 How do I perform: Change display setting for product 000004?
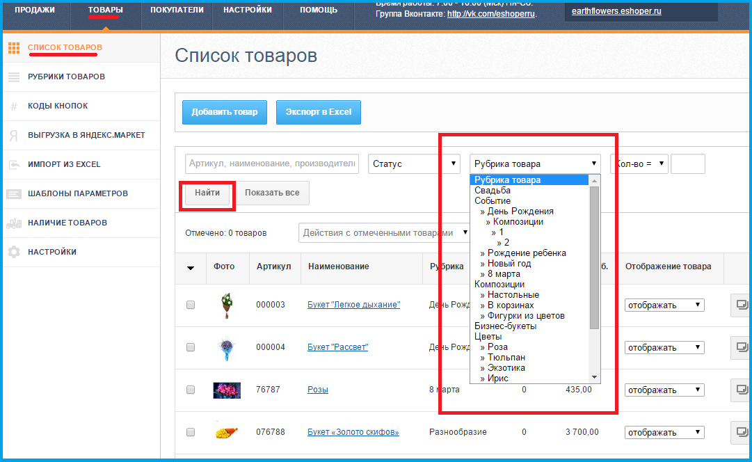pyautogui.click(x=664, y=347)
